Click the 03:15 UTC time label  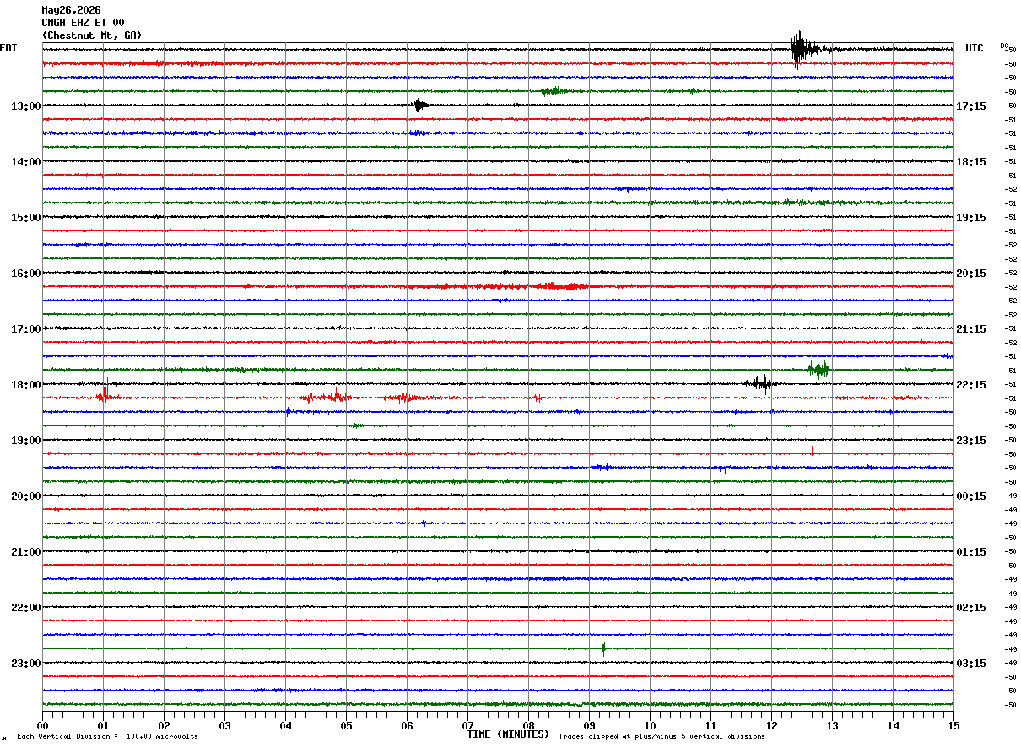(x=971, y=664)
